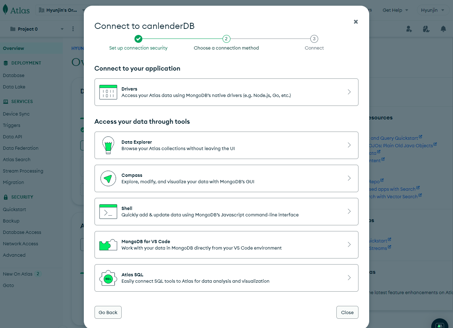
Task: Open the Shell row chevron
Action: [349, 211]
